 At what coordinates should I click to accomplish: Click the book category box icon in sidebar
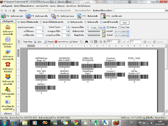8,27
